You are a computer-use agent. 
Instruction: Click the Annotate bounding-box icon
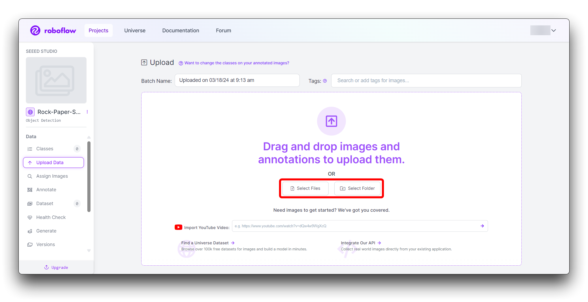coord(30,190)
